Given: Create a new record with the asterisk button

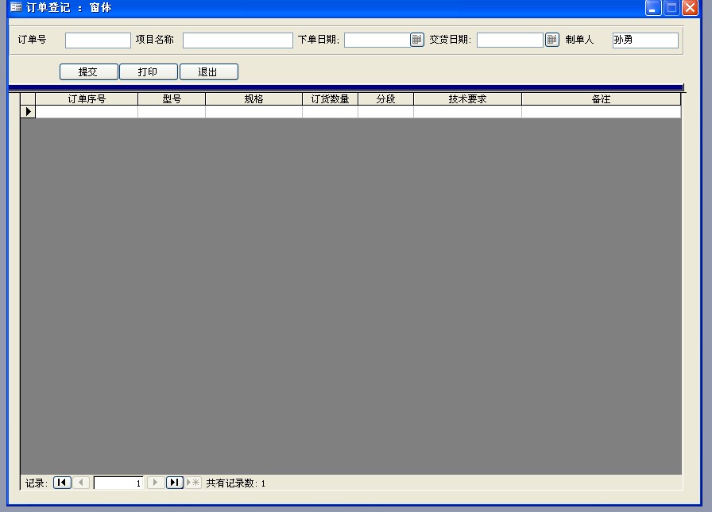Looking at the screenshot, I should (193, 483).
